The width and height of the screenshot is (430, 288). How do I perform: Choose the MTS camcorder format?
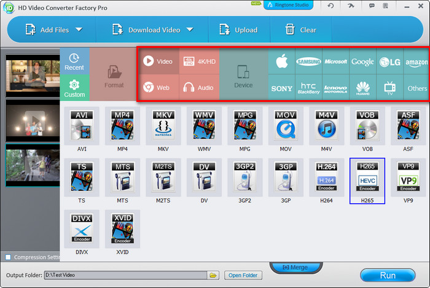122,177
